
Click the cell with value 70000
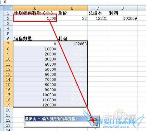pos(35,79)
